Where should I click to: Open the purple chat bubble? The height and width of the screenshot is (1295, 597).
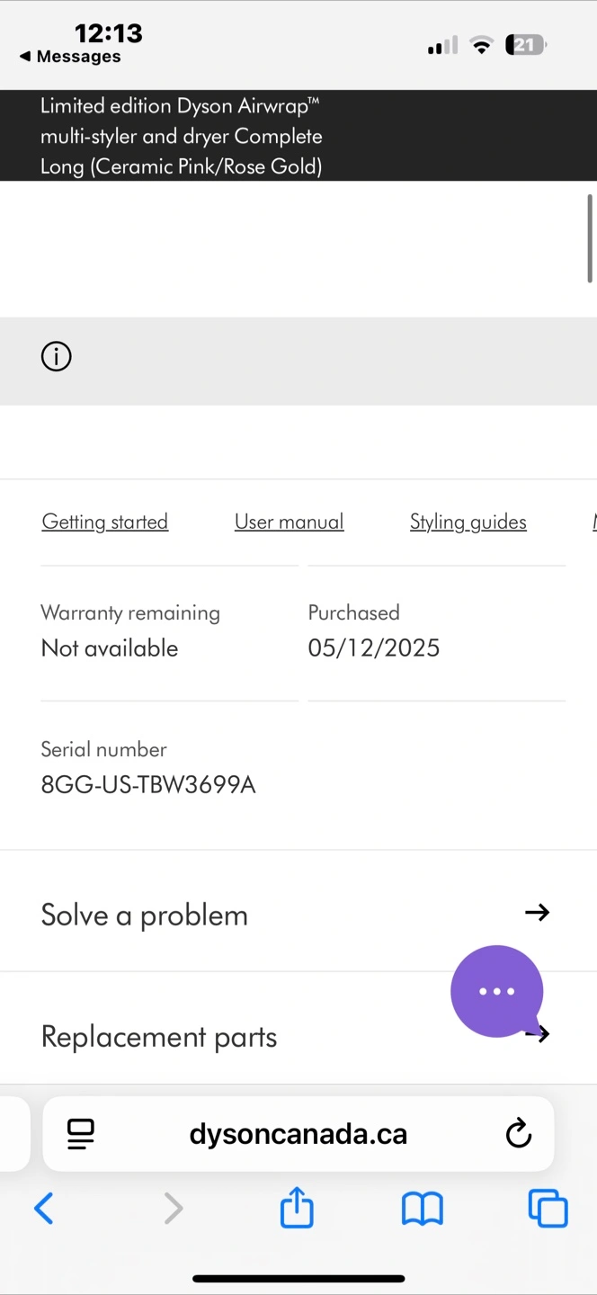(x=496, y=991)
